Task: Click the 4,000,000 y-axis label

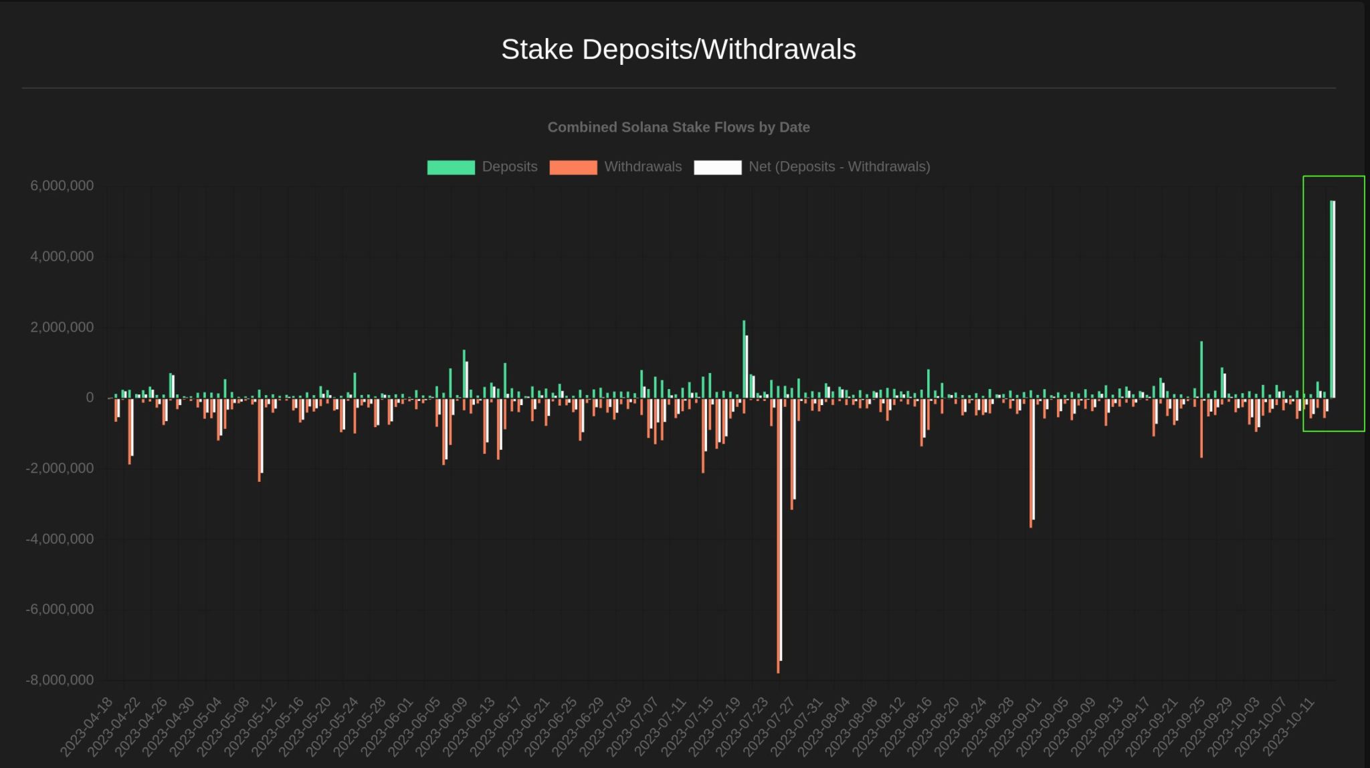Action: click(x=62, y=257)
